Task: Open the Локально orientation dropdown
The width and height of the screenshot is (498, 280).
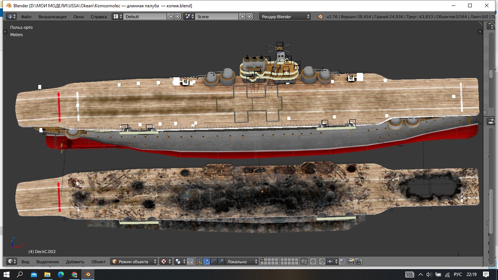Action: [241, 261]
